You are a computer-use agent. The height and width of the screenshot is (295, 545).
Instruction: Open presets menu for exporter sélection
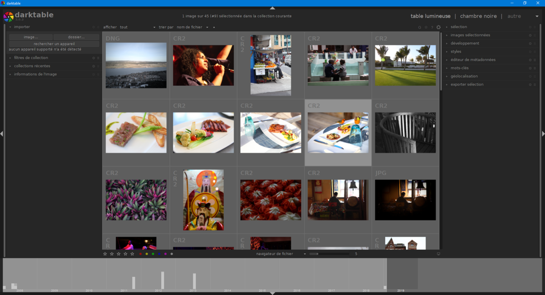pyautogui.click(x=535, y=84)
